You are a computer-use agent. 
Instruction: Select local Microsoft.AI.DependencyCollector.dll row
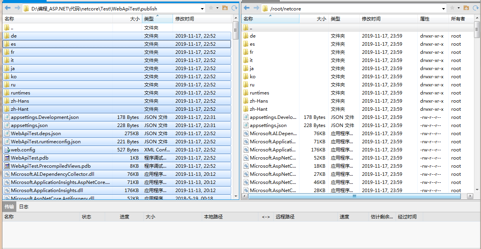point(117,174)
